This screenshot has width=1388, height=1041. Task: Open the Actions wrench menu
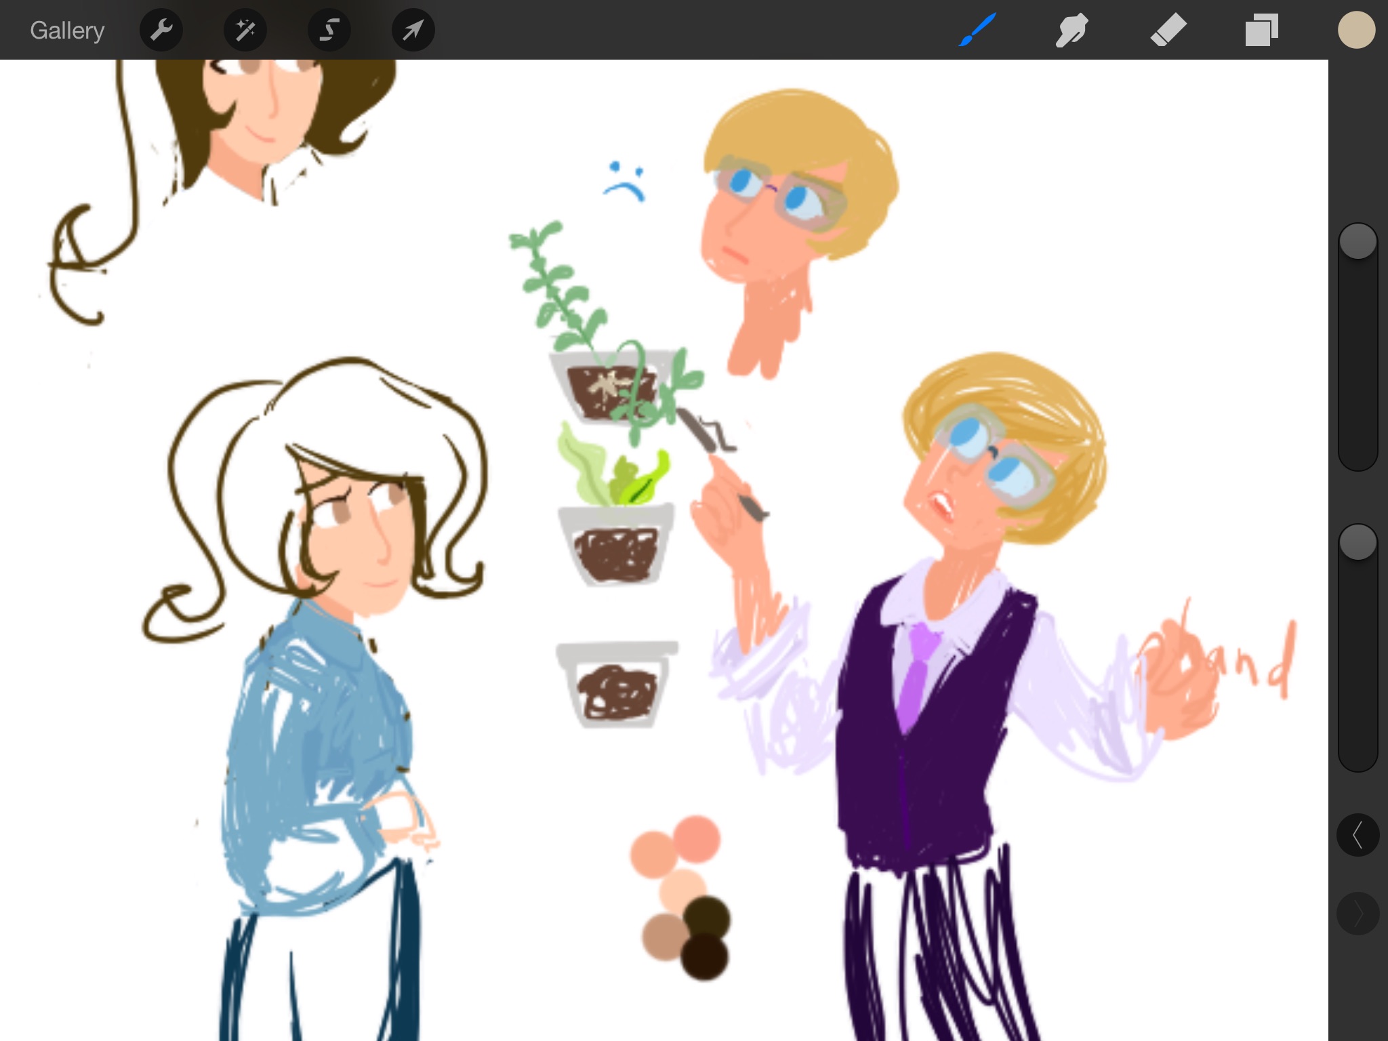(161, 30)
